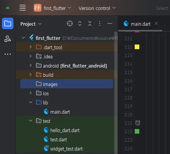The image size is (170, 154).
Task: Expand the .dart_tool folder
Action: (31, 47)
